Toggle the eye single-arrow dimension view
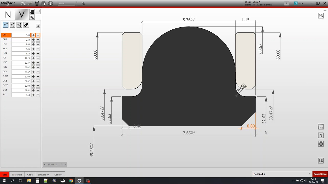This screenshot has height=184, width=328. click(x=6, y=25)
